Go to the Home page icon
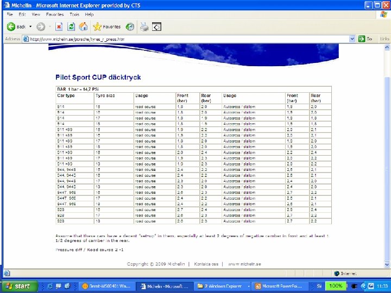Screen dimensions: 391x293 tap(83, 27)
